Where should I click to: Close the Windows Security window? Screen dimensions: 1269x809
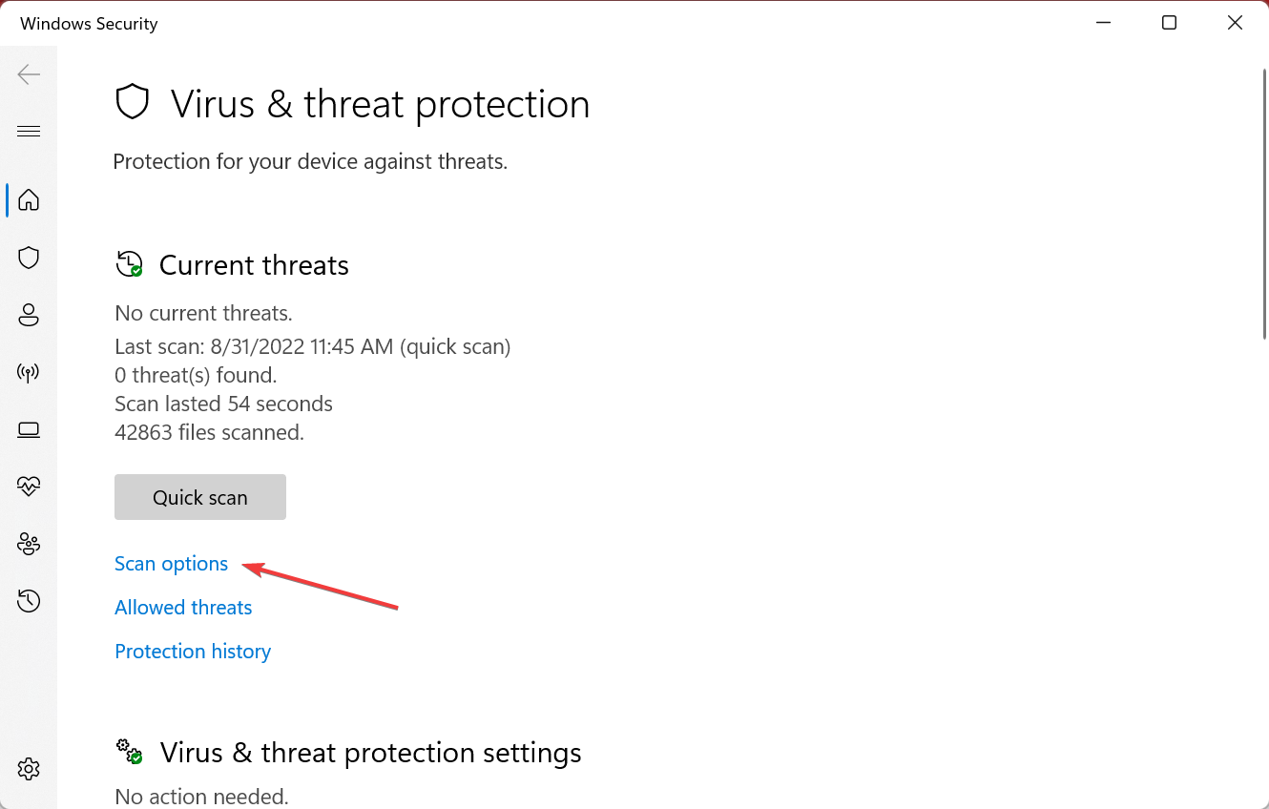(1235, 23)
